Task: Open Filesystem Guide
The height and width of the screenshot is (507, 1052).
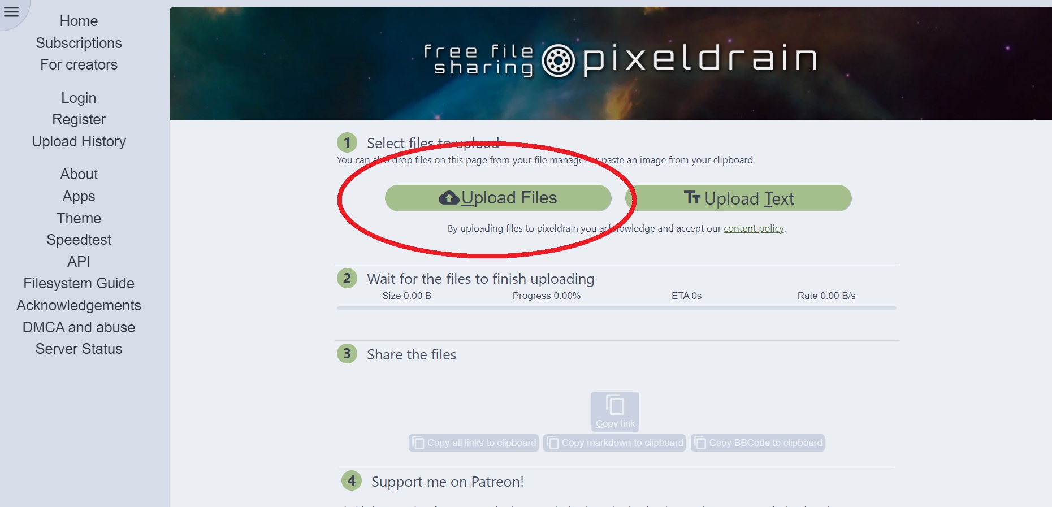Action: click(79, 283)
